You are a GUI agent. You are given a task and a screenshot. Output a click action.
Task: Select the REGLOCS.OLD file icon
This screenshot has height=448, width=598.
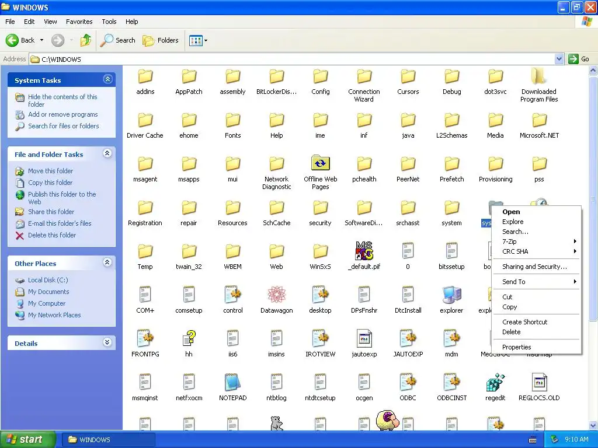(x=539, y=383)
